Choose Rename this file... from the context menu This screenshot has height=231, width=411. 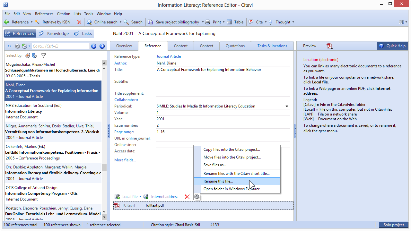coord(237,181)
